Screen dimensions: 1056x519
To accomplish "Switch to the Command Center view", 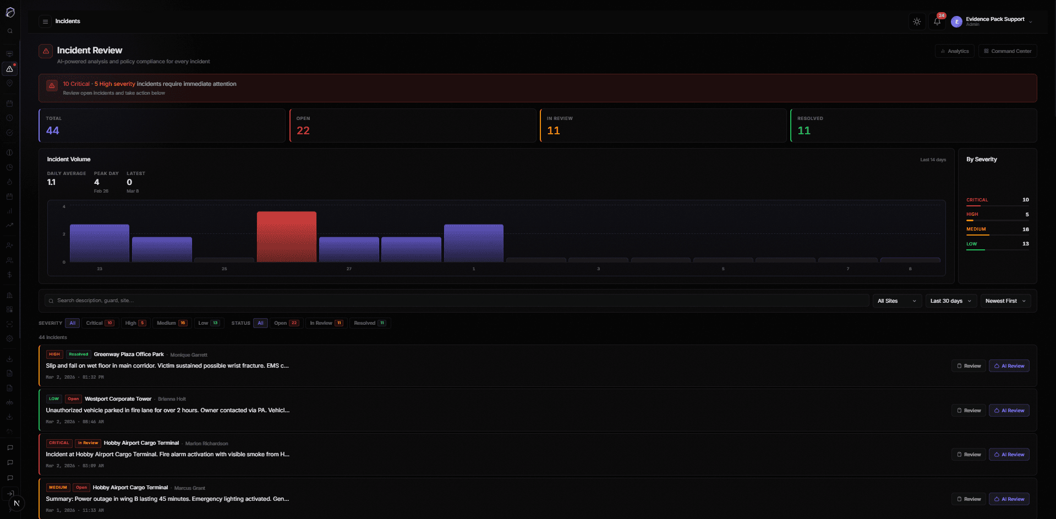I will [x=1007, y=51].
